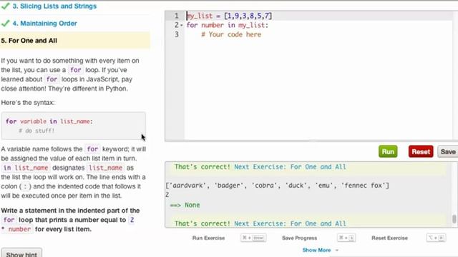Click the Save Progress shortcut label
The height and width of the screenshot is (257, 458).
299,238
